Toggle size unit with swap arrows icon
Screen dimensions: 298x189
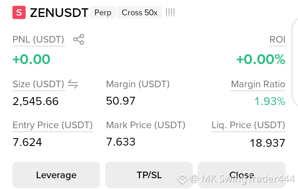coord(73,84)
